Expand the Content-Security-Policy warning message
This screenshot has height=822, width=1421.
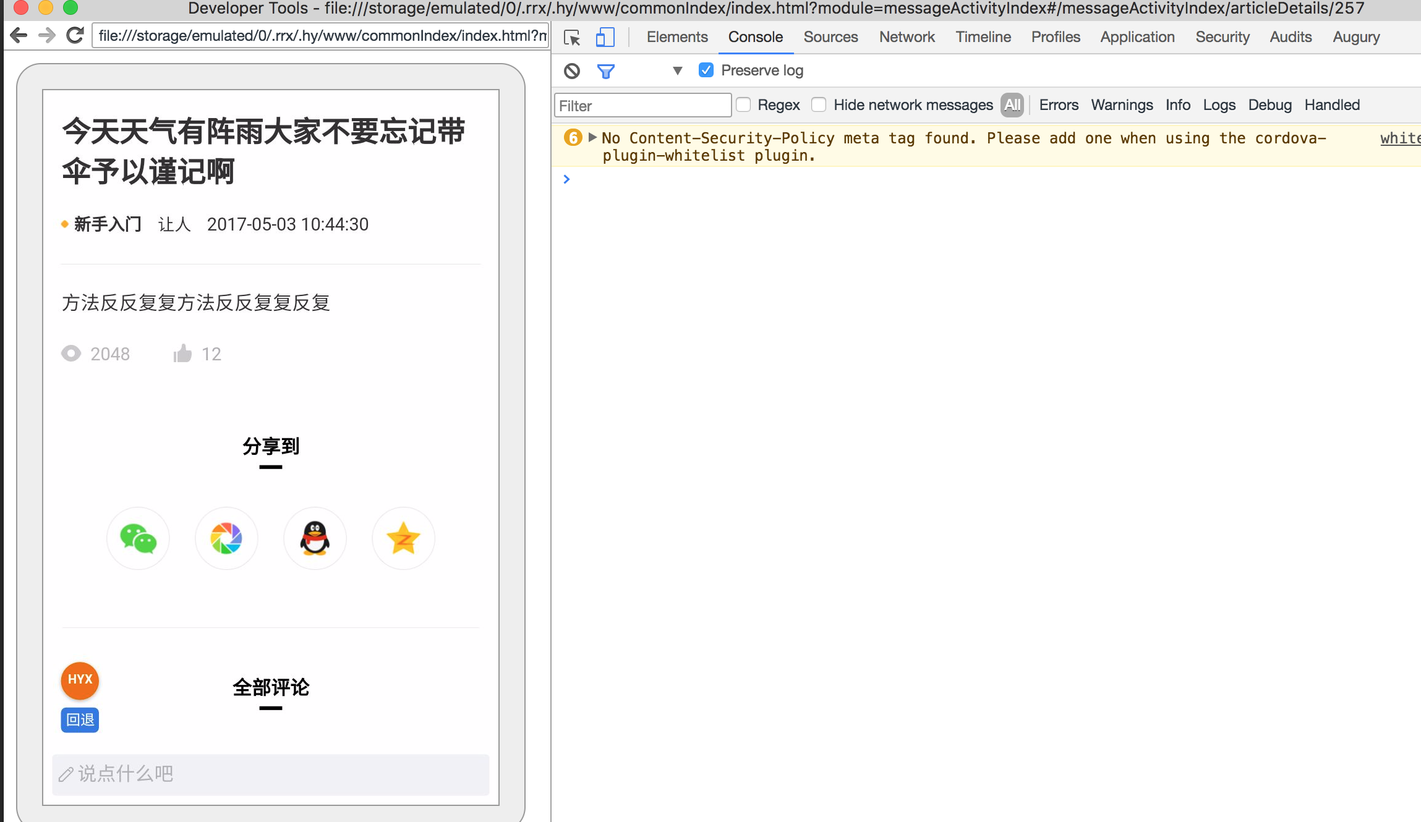592,137
